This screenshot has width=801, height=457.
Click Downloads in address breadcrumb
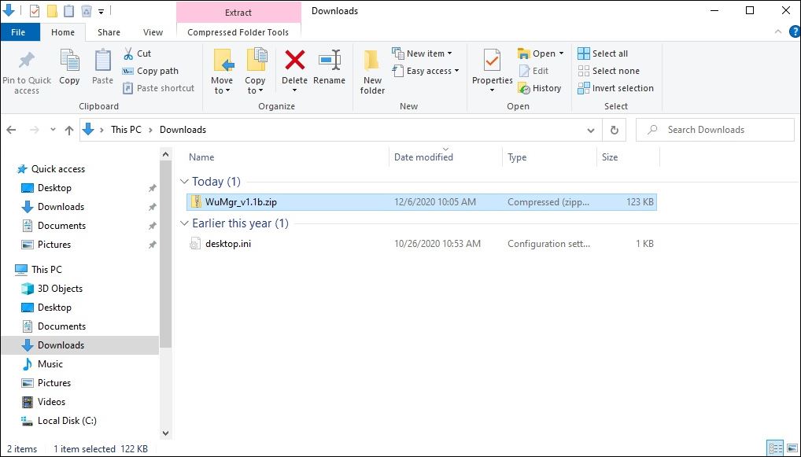click(183, 130)
